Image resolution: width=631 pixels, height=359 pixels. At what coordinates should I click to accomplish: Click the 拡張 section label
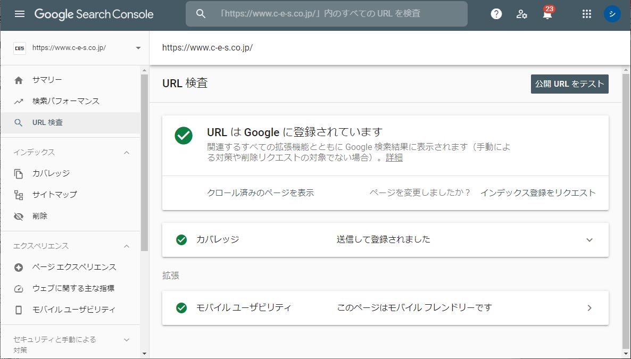171,276
